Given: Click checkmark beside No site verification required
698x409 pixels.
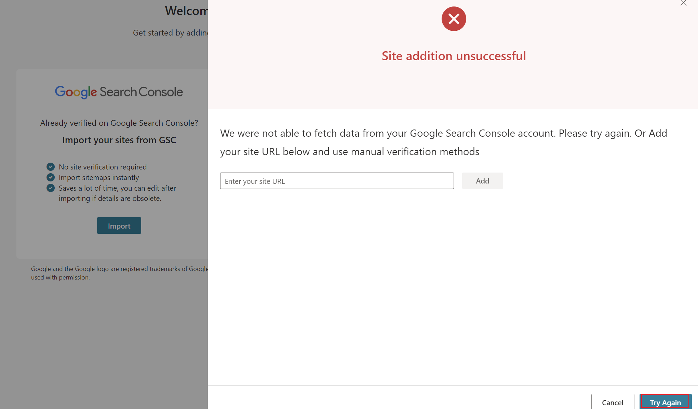Looking at the screenshot, I should point(51,167).
